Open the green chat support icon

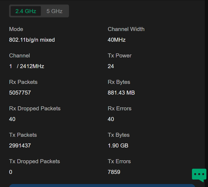(x=199, y=175)
